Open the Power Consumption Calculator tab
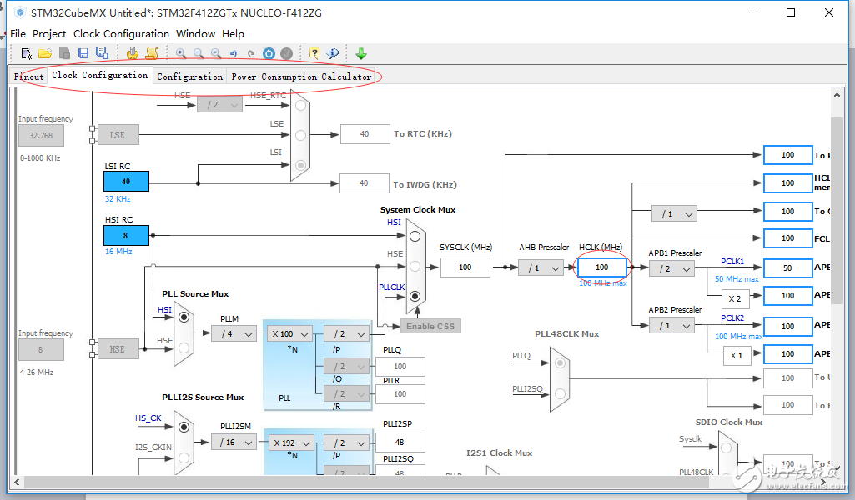The image size is (855, 500). (x=301, y=77)
